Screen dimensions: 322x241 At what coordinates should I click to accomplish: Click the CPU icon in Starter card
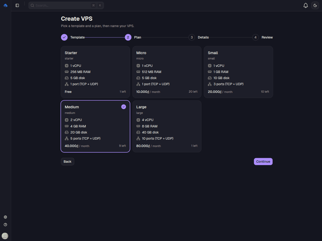coord(67,66)
